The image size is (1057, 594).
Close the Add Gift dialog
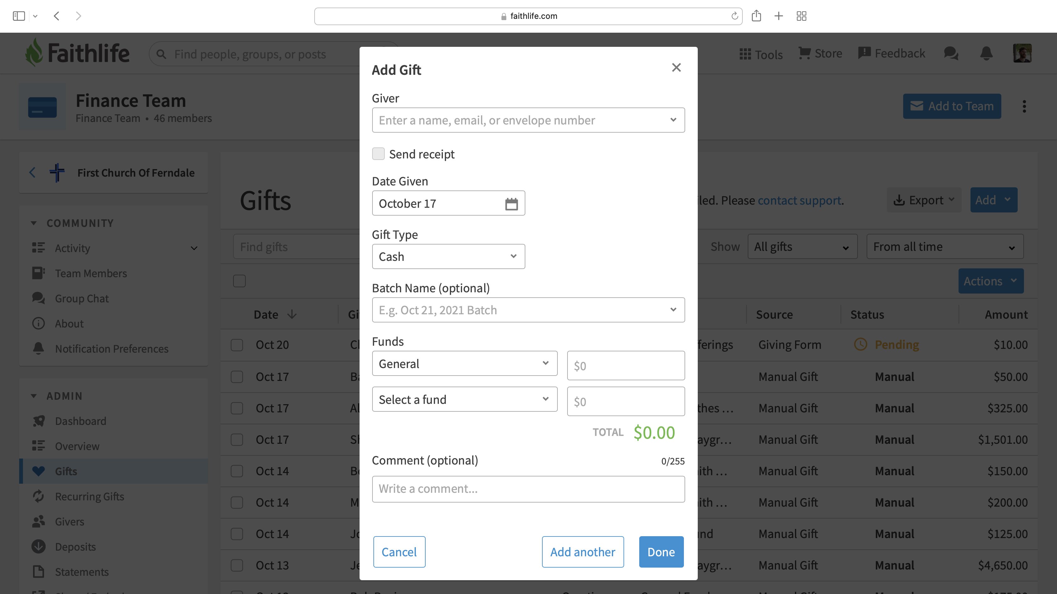click(676, 68)
